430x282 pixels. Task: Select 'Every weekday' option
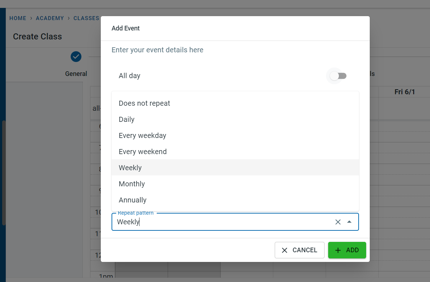click(x=142, y=135)
